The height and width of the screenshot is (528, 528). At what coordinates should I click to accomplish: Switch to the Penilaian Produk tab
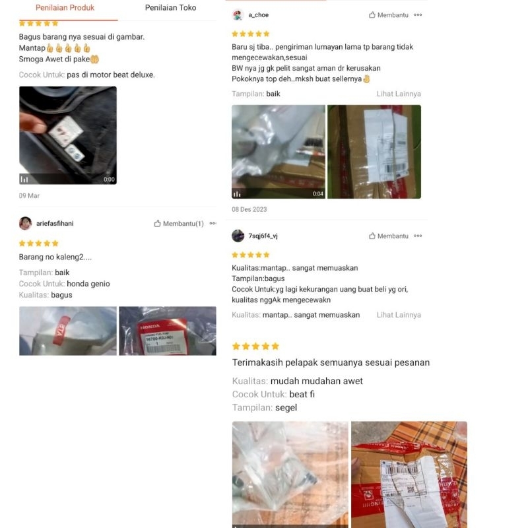pyautogui.click(x=65, y=8)
